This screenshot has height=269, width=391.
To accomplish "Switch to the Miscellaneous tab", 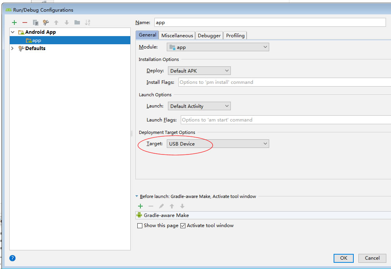I will coord(177,35).
